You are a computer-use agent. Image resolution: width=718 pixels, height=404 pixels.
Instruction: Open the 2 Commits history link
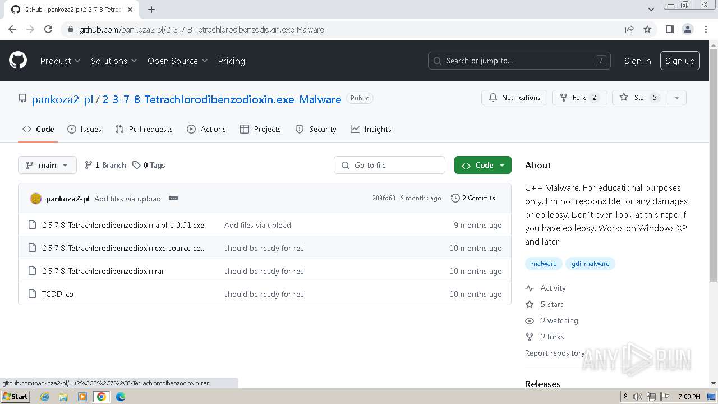pos(473,198)
